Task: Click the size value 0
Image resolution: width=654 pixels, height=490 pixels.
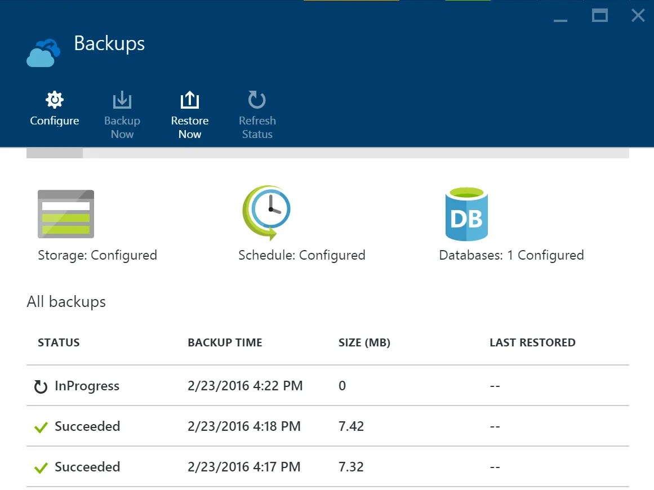Action: (x=342, y=386)
